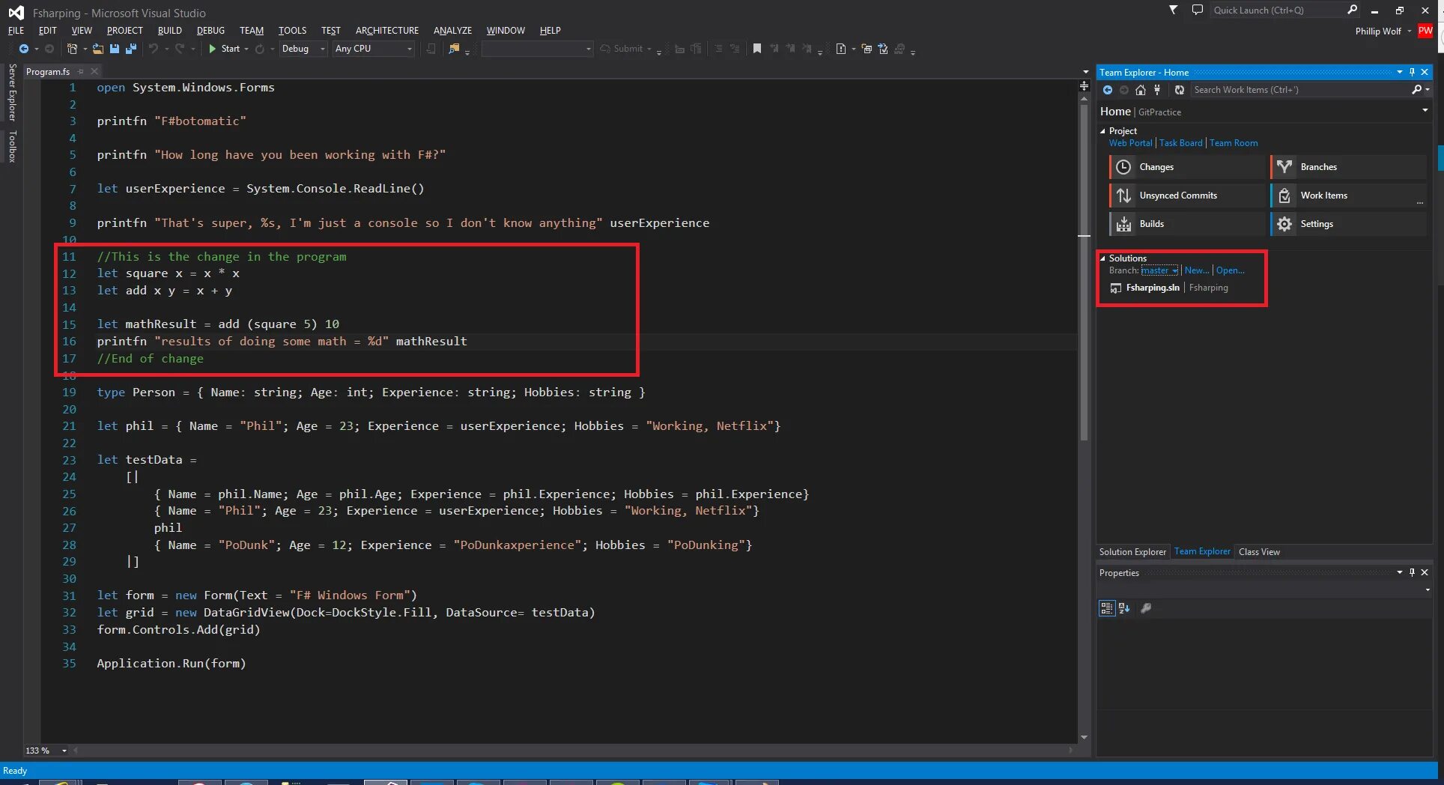Open Builds in Team Explorer

[1187, 224]
